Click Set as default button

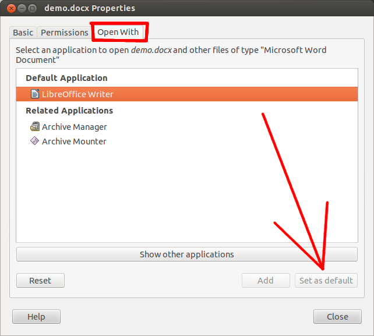click(x=326, y=281)
